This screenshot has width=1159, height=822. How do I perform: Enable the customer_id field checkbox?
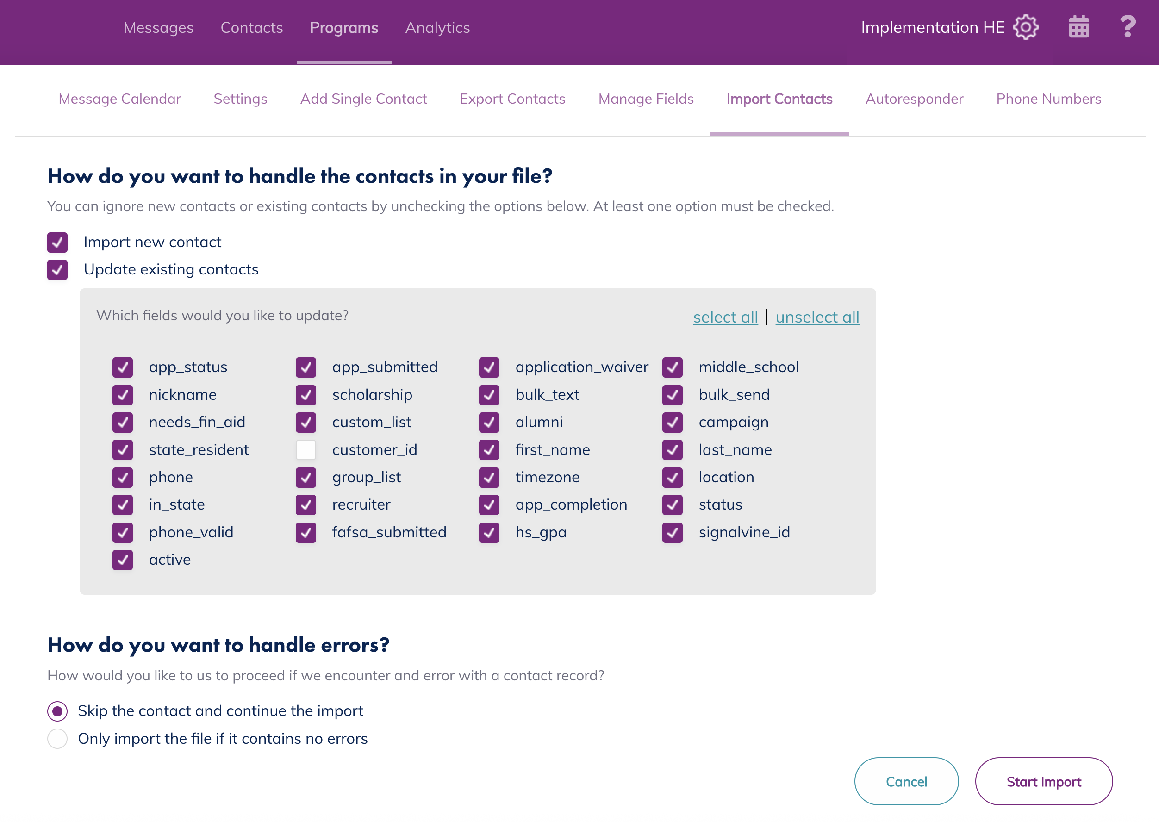click(305, 450)
